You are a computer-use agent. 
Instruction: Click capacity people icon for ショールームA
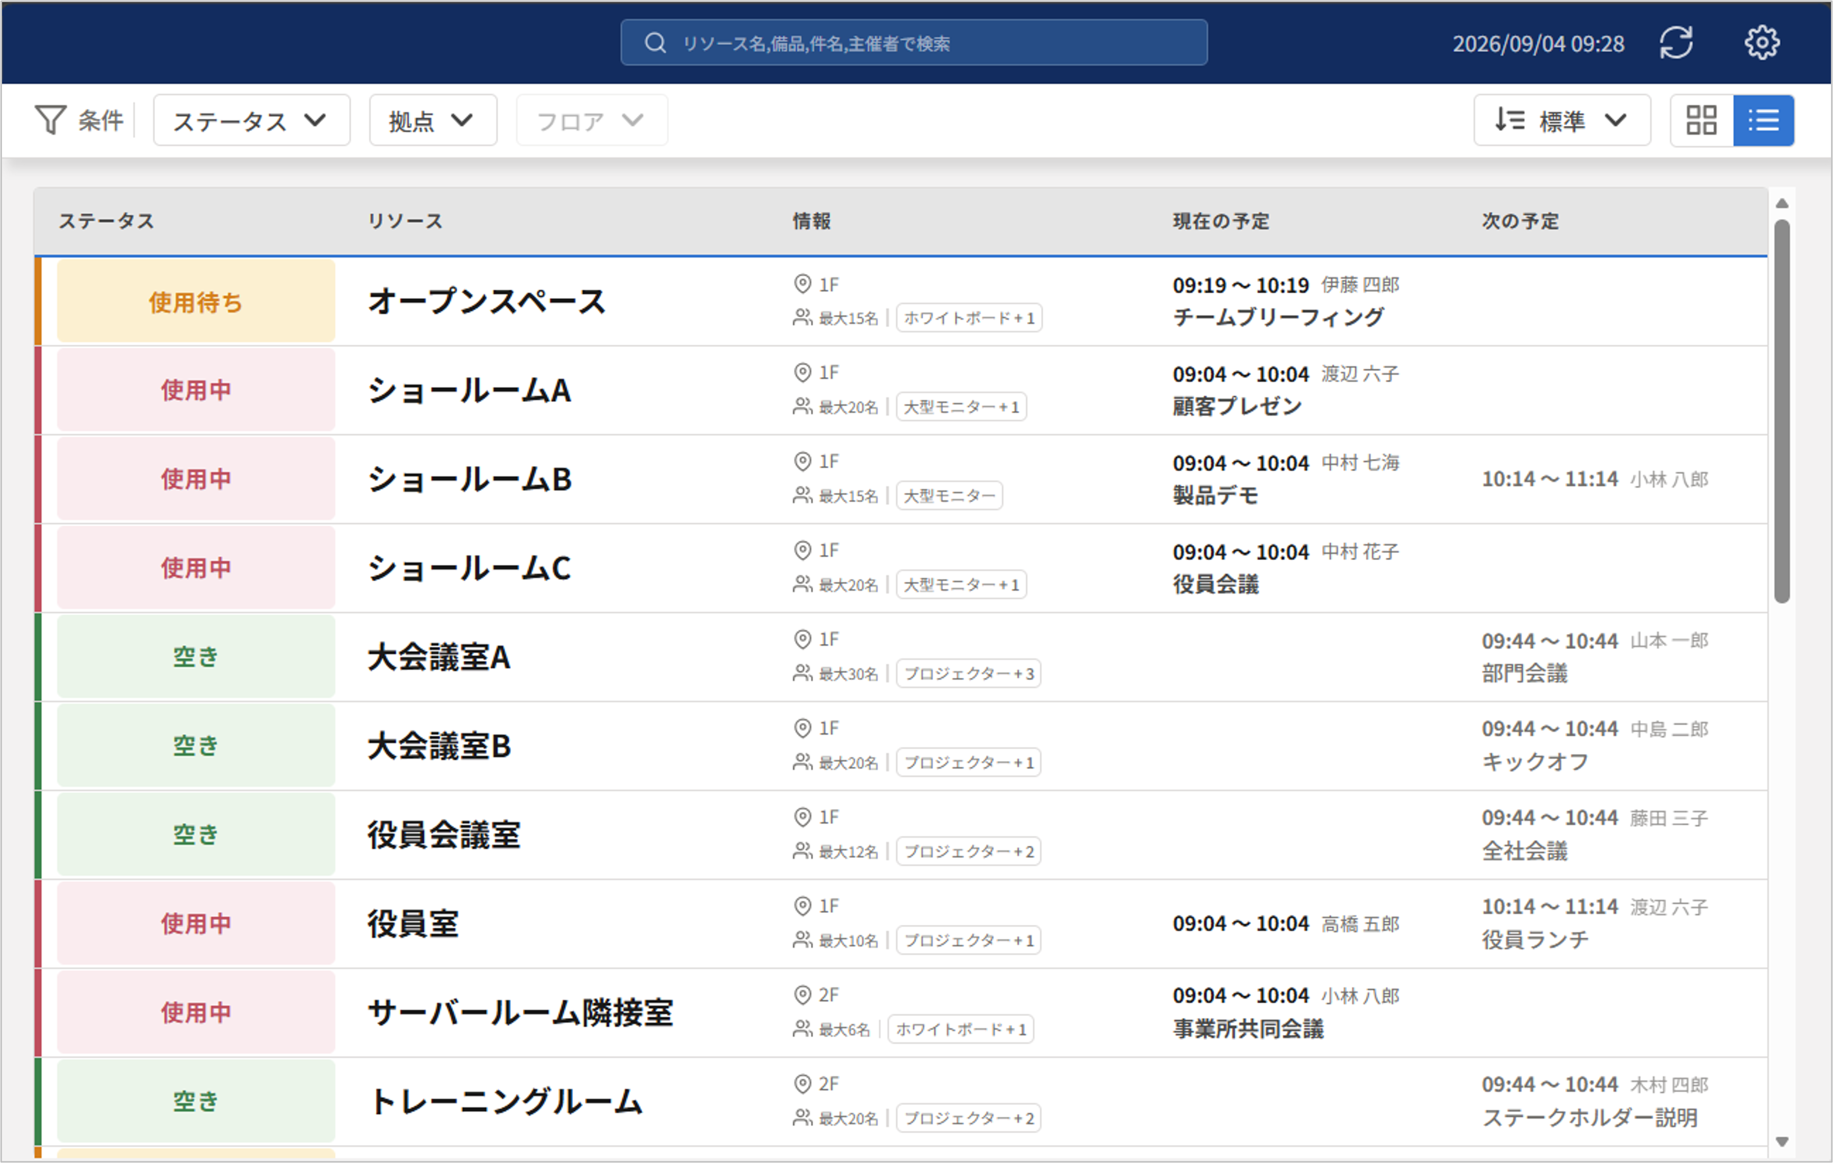[x=803, y=407]
